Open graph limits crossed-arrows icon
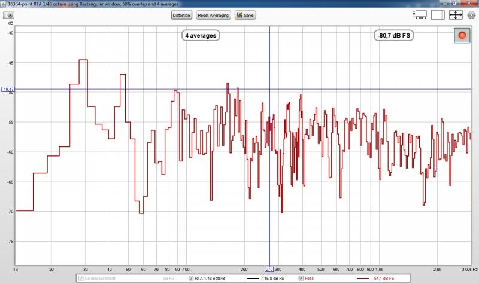479x284 pixels. [x=456, y=14]
